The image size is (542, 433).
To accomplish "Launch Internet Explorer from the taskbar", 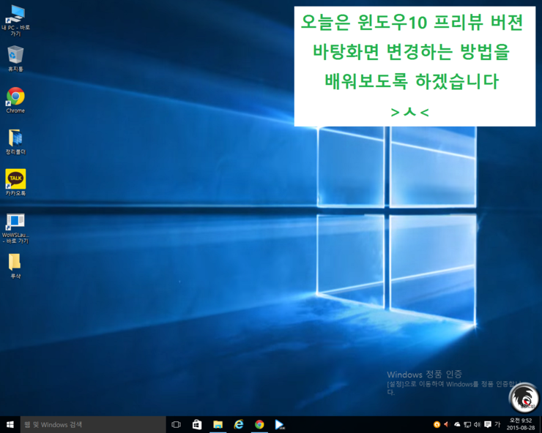I will click(239, 424).
